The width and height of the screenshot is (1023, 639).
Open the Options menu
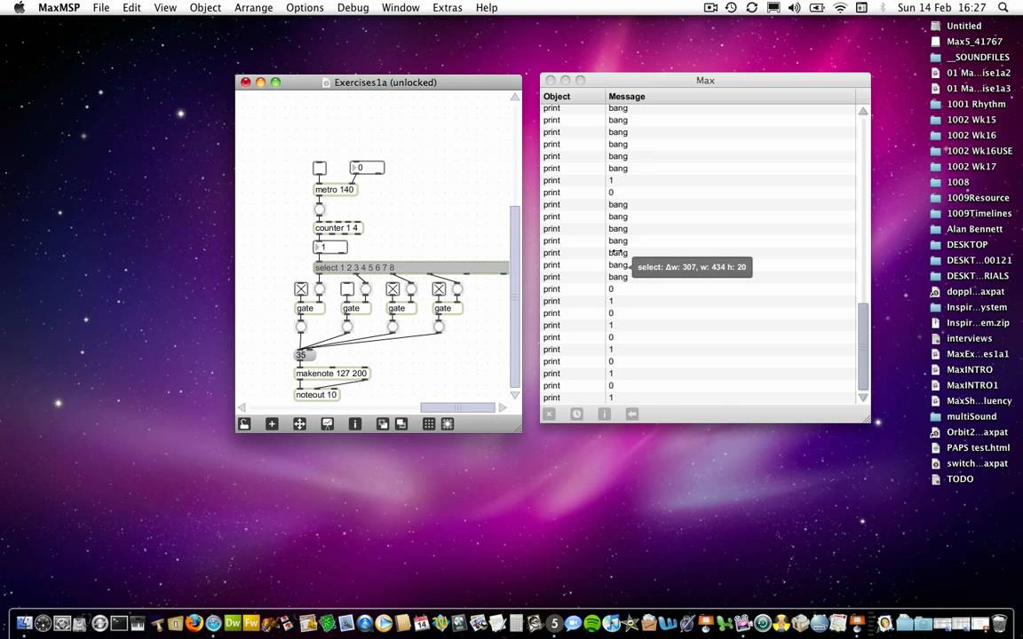[x=305, y=7]
